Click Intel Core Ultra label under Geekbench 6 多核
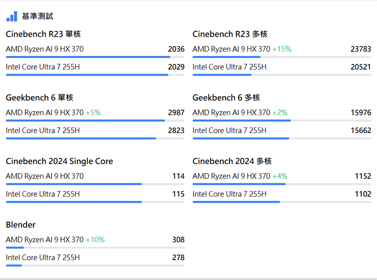 point(230,131)
